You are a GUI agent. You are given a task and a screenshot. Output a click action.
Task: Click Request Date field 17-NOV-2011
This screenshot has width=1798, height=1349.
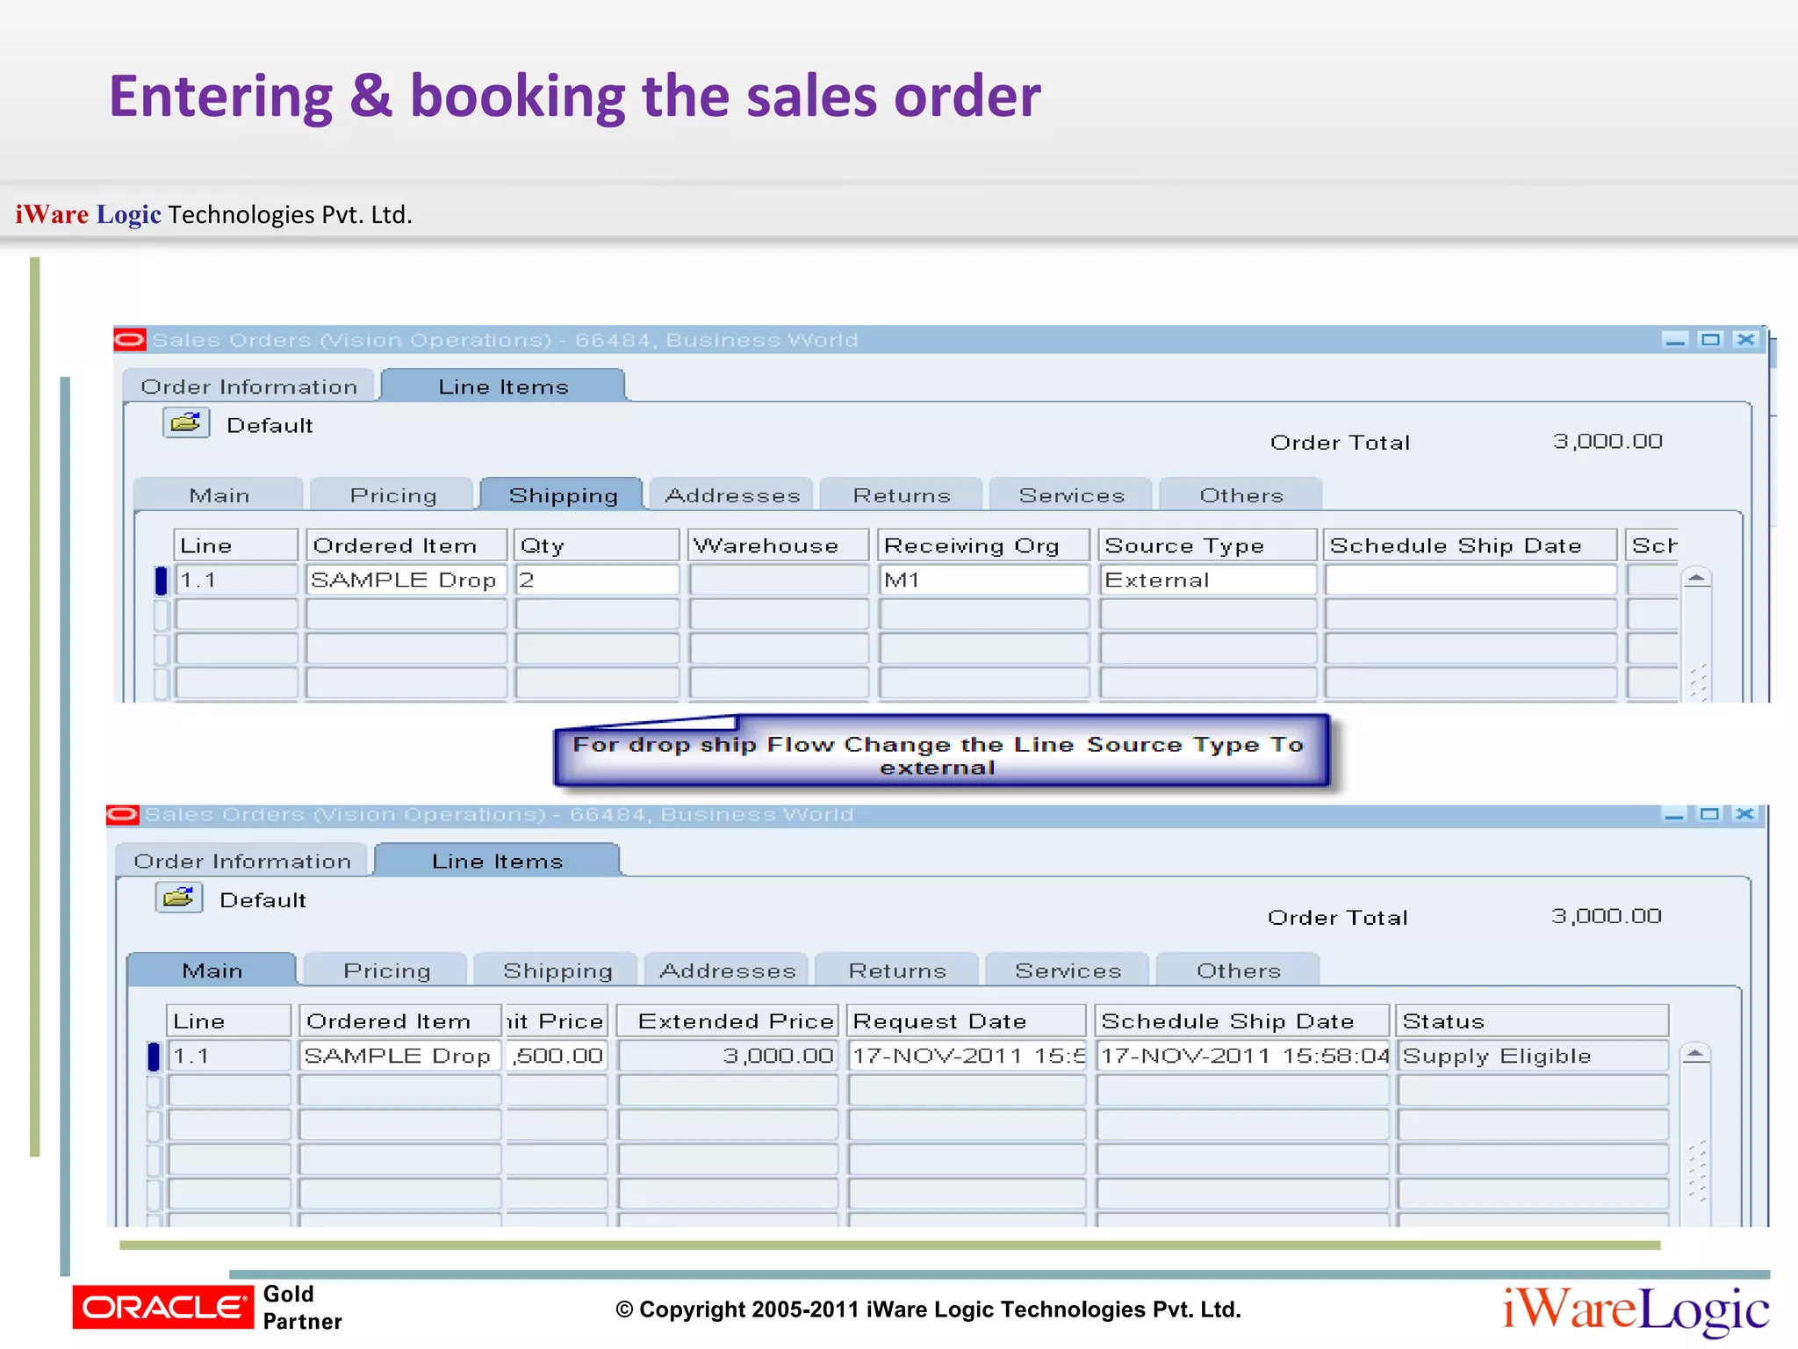point(967,1055)
